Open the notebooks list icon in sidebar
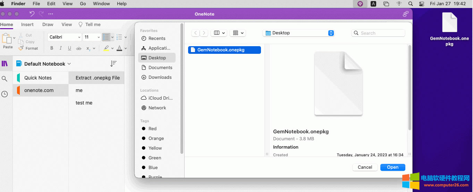Screen dimensions: 473x192 click(5, 64)
